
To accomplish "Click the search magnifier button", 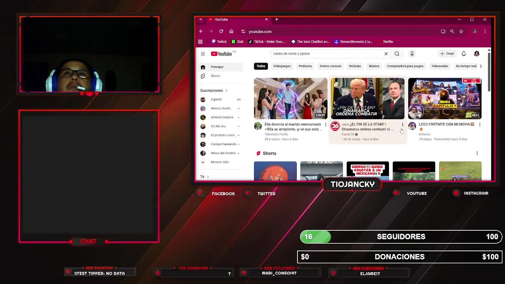I will tap(397, 54).
